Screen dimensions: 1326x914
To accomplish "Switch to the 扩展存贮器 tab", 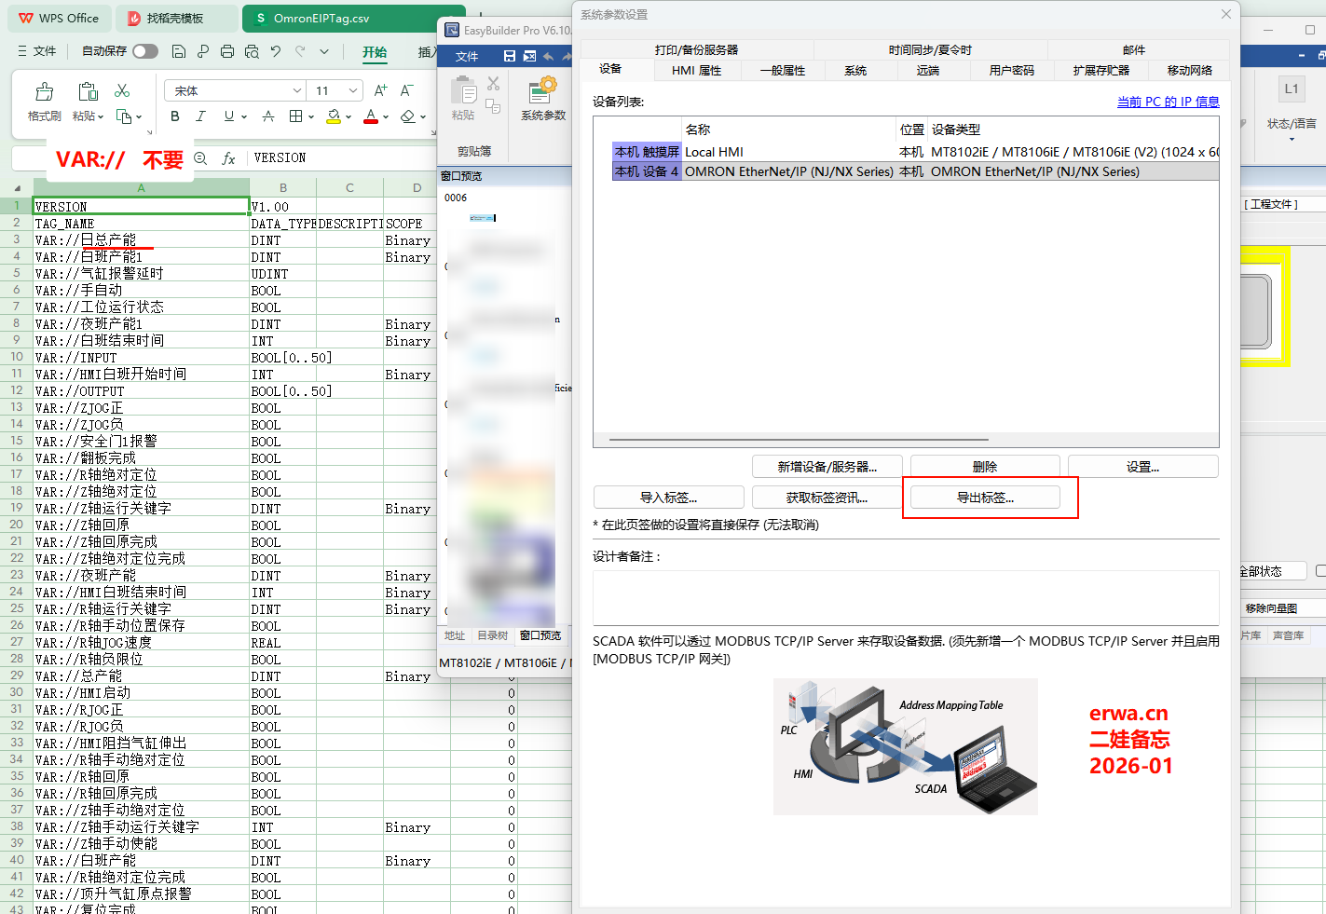I will tap(1100, 71).
